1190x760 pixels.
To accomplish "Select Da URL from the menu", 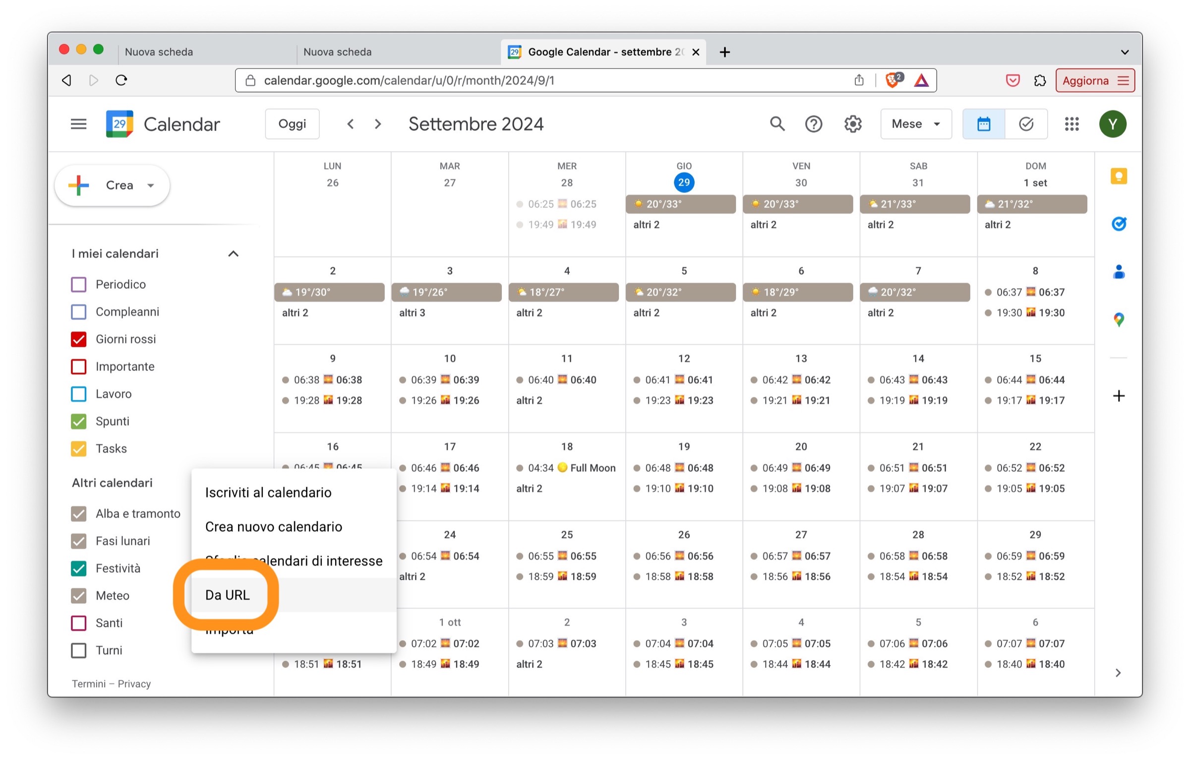I will tap(228, 595).
